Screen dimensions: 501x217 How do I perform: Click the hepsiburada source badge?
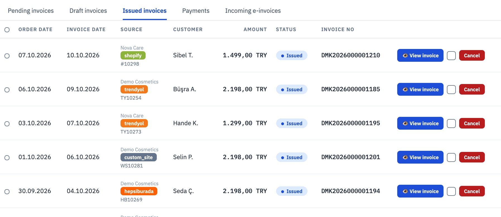click(139, 191)
